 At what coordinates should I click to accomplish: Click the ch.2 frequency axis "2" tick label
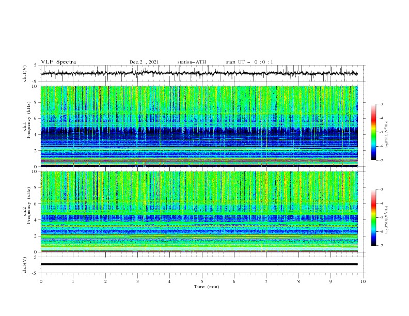pyautogui.click(x=36, y=236)
